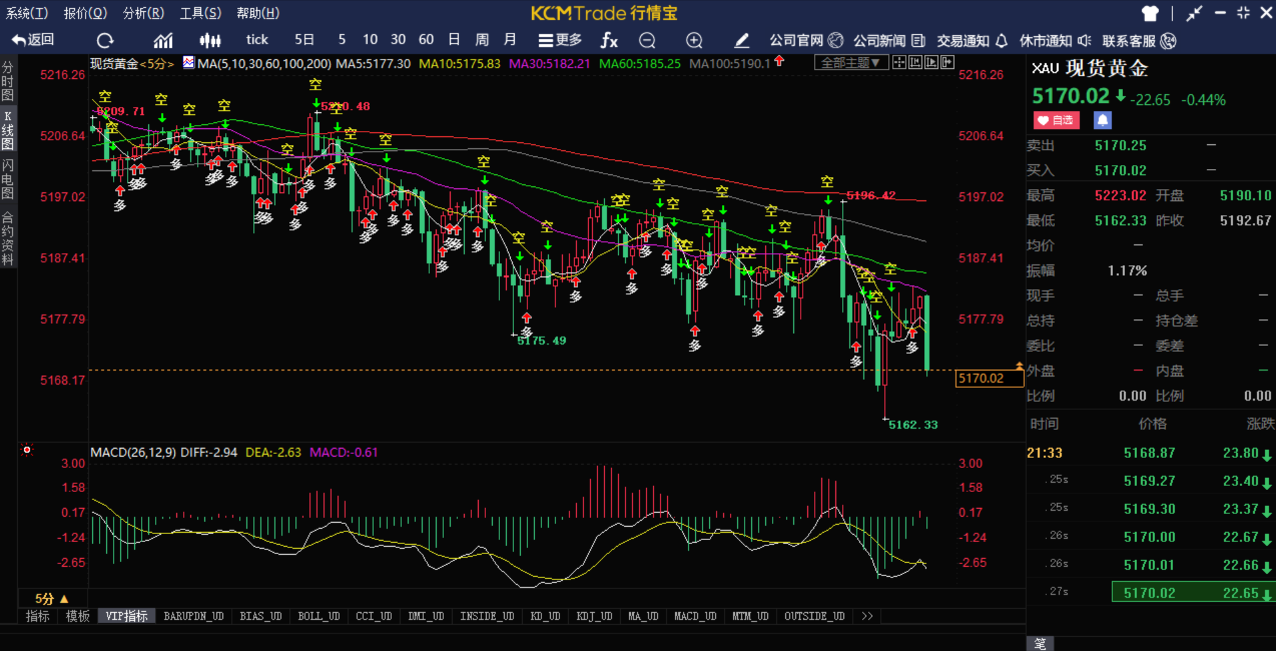Open the 系统(T) menu

(x=27, y=13)
